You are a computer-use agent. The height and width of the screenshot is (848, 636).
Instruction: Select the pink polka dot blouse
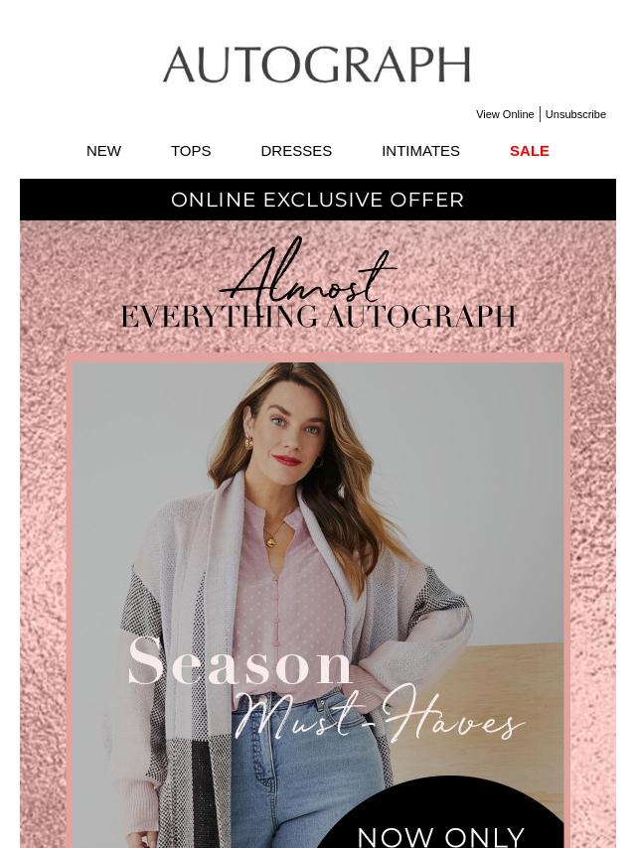pos(287,595)
